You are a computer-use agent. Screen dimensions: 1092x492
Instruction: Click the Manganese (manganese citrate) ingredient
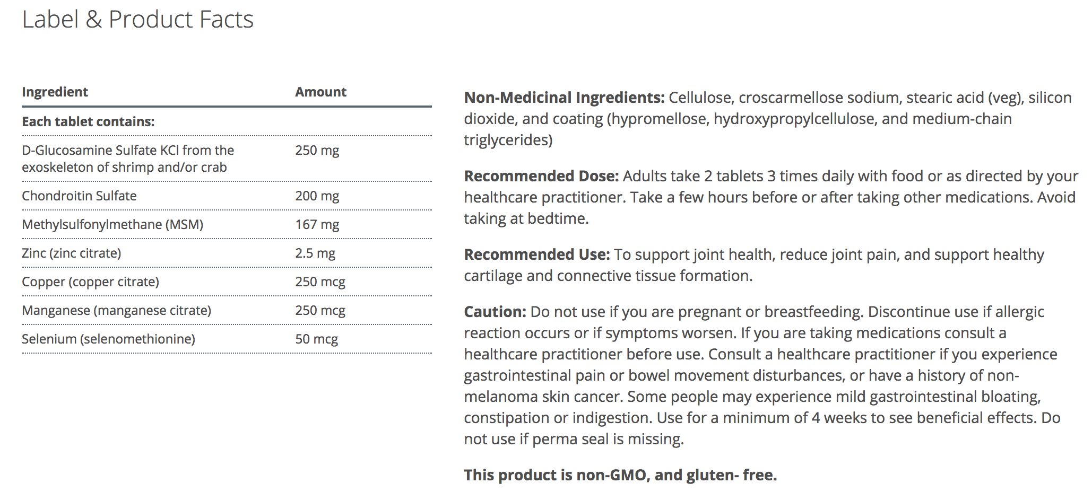(x=116, y=310)
